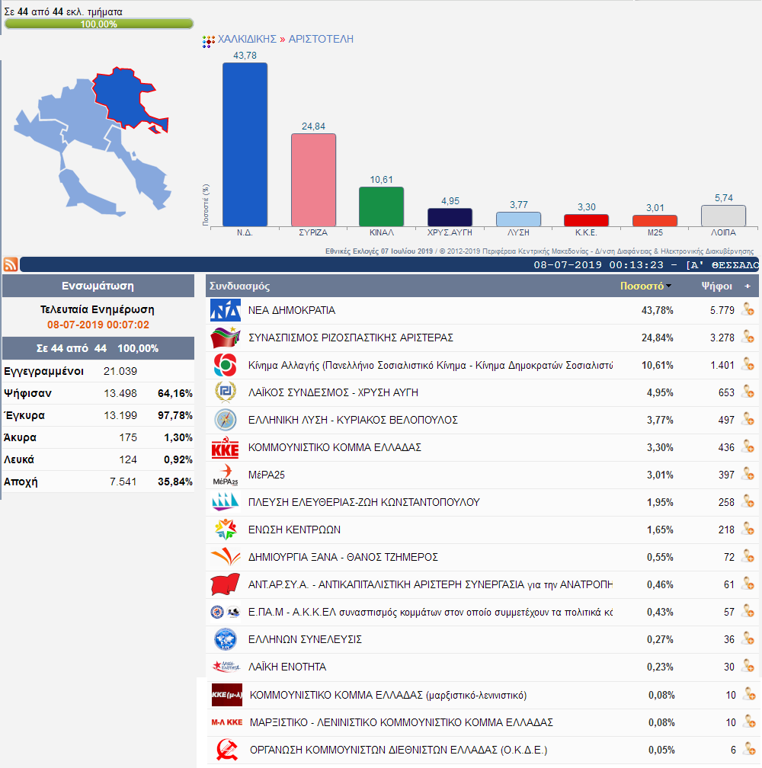Open candidates icon for ΜΑΡΞΙΣΤΙΚΟ - ΛΕΝΙΝΙΣΤΙΚΟ ΚΟΜΜΟΥΝΙΣΤΙΚΟ ΚΟΜΜΑ row
Image resolution: width=762 pixels, height=768 pixels.
click(749, 722)
